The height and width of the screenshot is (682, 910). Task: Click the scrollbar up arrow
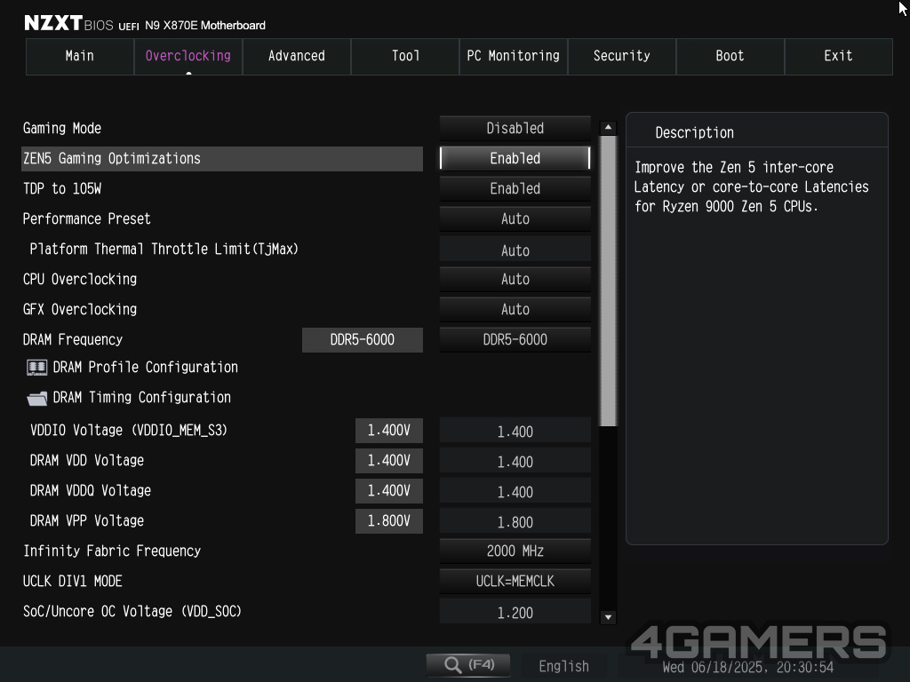click(608, 127)
